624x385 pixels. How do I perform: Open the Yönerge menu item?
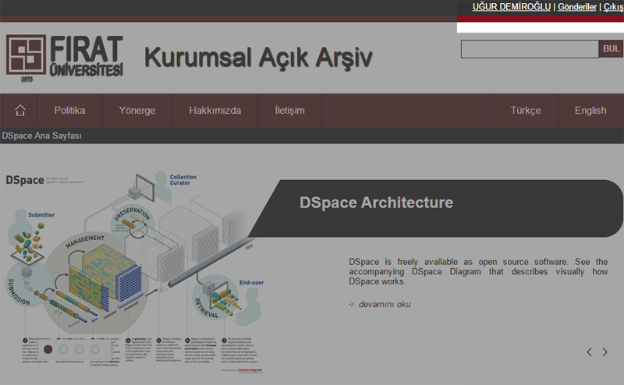(137, 111)
